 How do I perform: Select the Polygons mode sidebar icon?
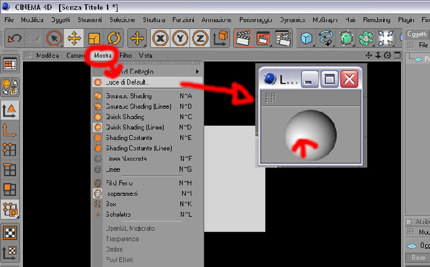[x=9, y=189]
